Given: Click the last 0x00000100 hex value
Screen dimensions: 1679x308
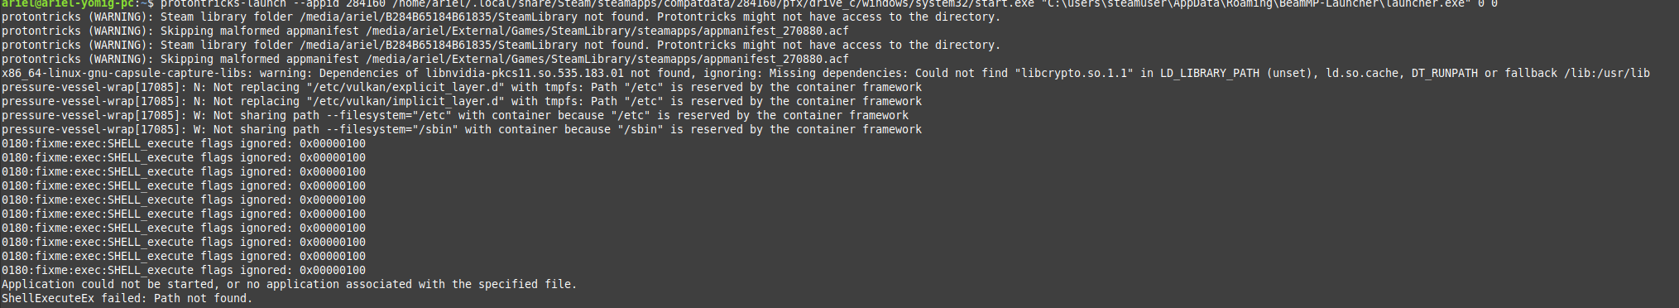Looking at the screenshot, I should (x=333, y=271).
